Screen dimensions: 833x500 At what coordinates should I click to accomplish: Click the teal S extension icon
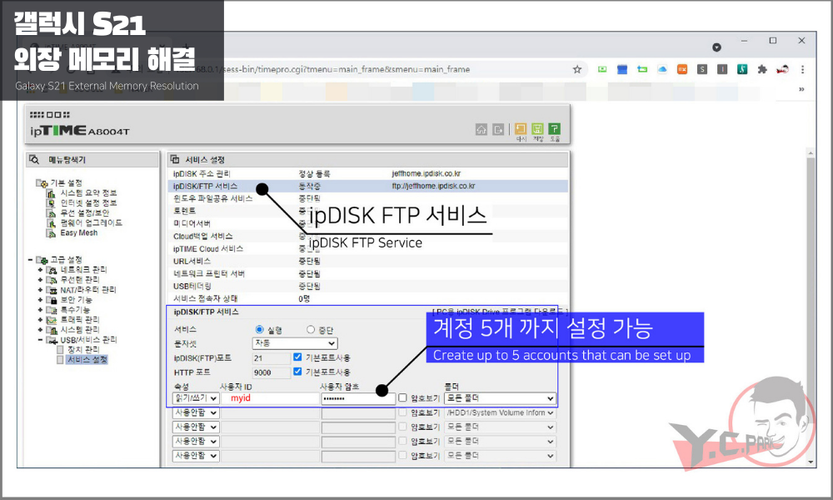pyautogui.click(x=742, y=69)
